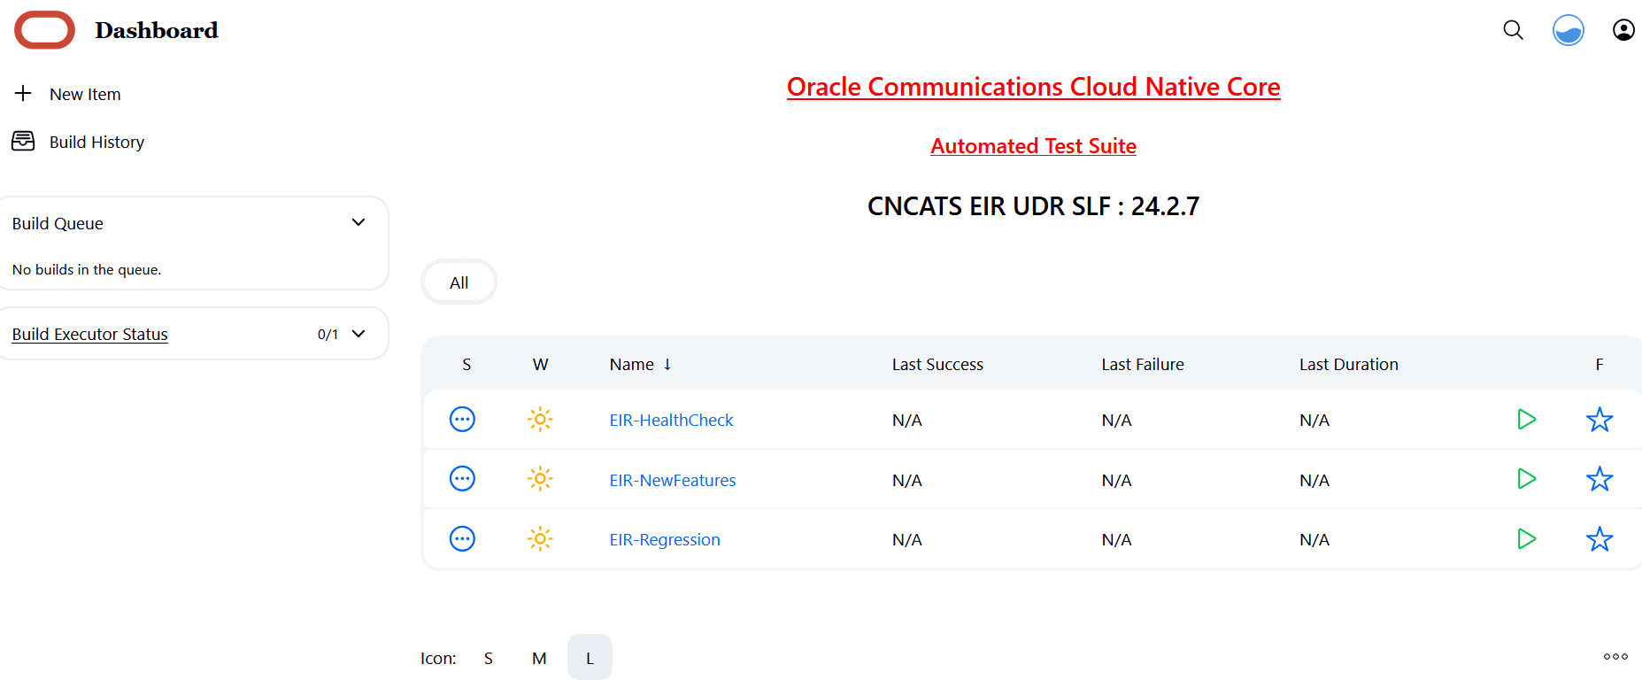
Task: Open Build History link
Action: point(96,142)
